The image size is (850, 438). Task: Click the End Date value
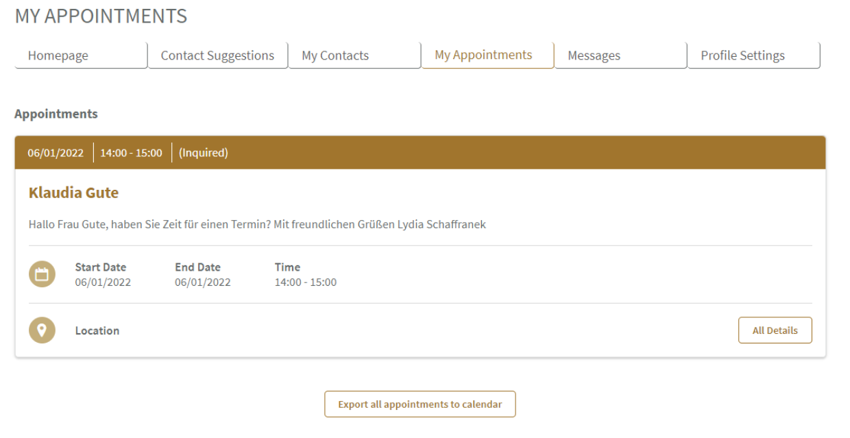(203, 282)
